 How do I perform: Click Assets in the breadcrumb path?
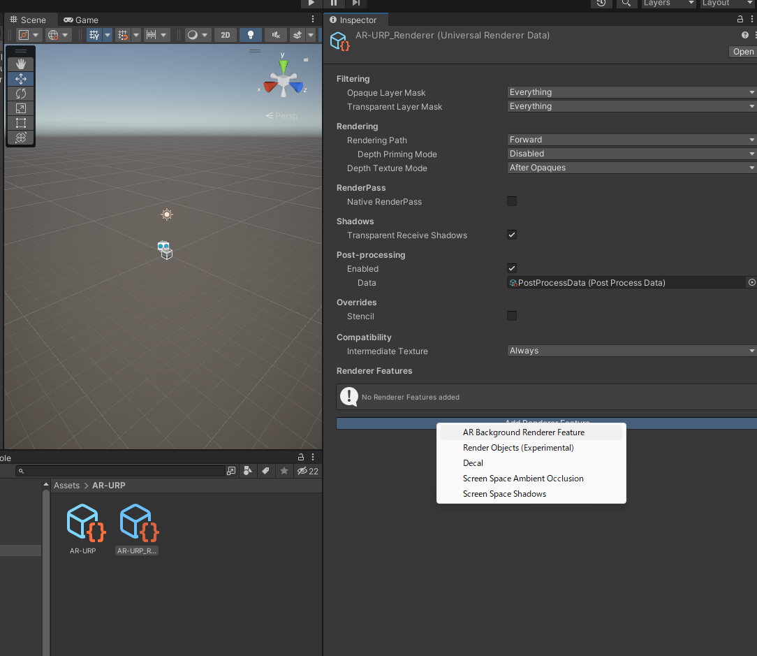click(66, 486)
